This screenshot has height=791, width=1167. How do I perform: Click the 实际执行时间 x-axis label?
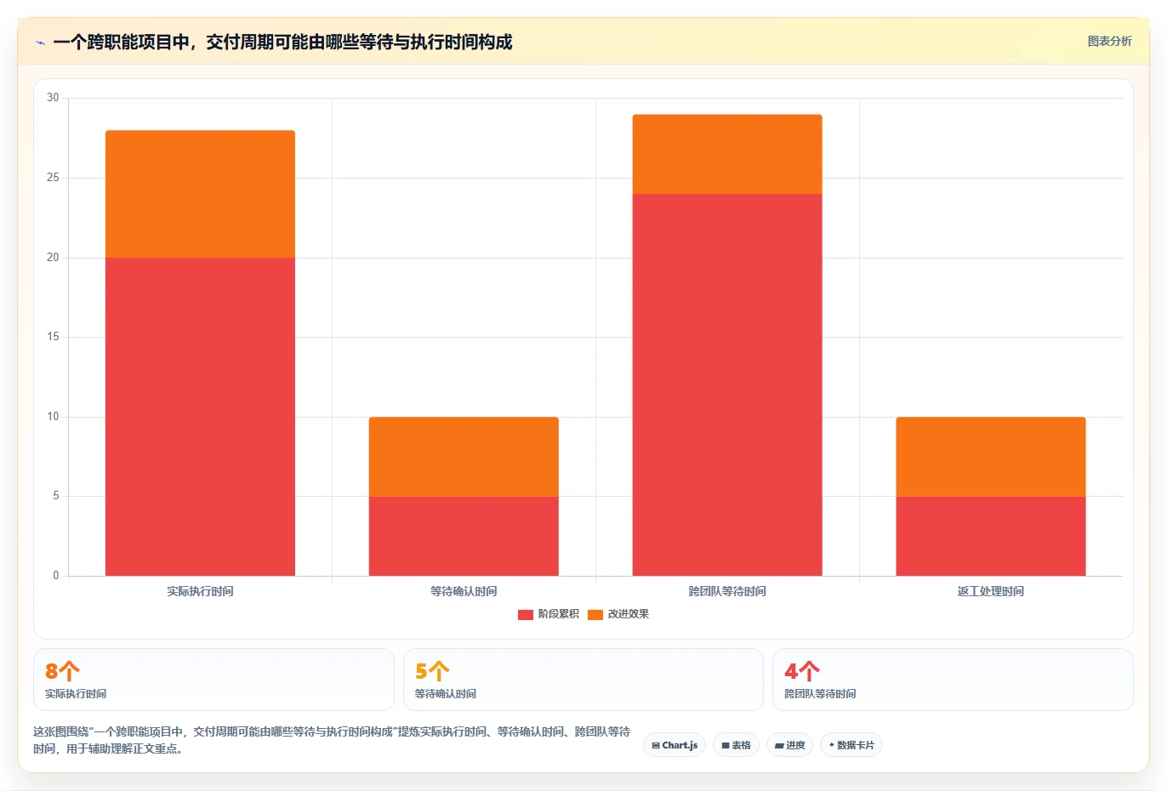coord(200,591)
